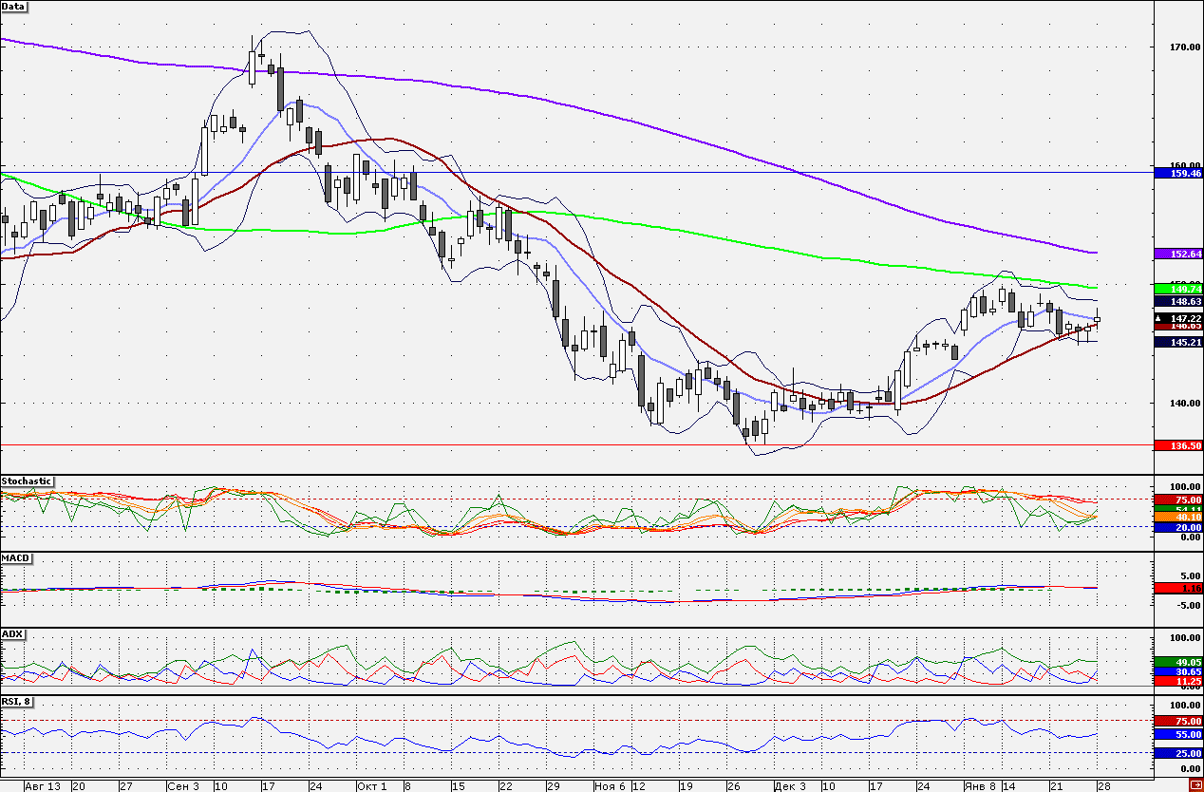This screenshot has width=1204, height=792.
Task: Click the red 11.25 ADX value tag
Action: (x=1177, y=681)
